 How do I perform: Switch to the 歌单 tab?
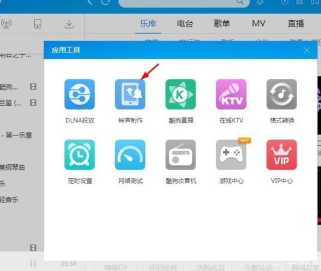(222, 23)
